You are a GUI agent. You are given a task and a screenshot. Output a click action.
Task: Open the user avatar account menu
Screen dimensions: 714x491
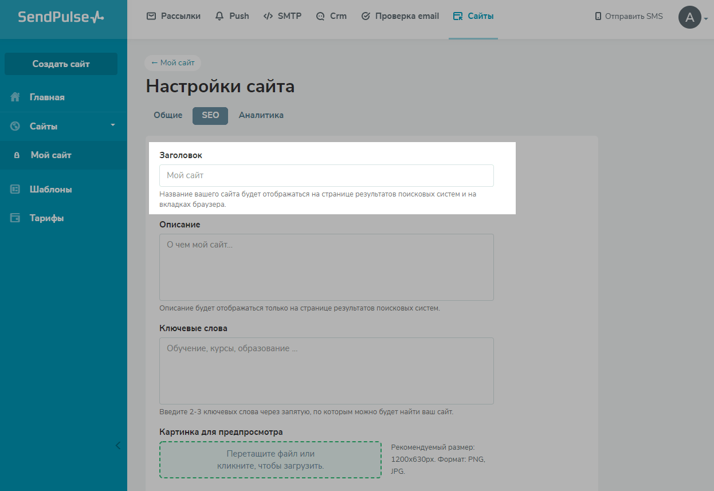(x=690, y=17)
